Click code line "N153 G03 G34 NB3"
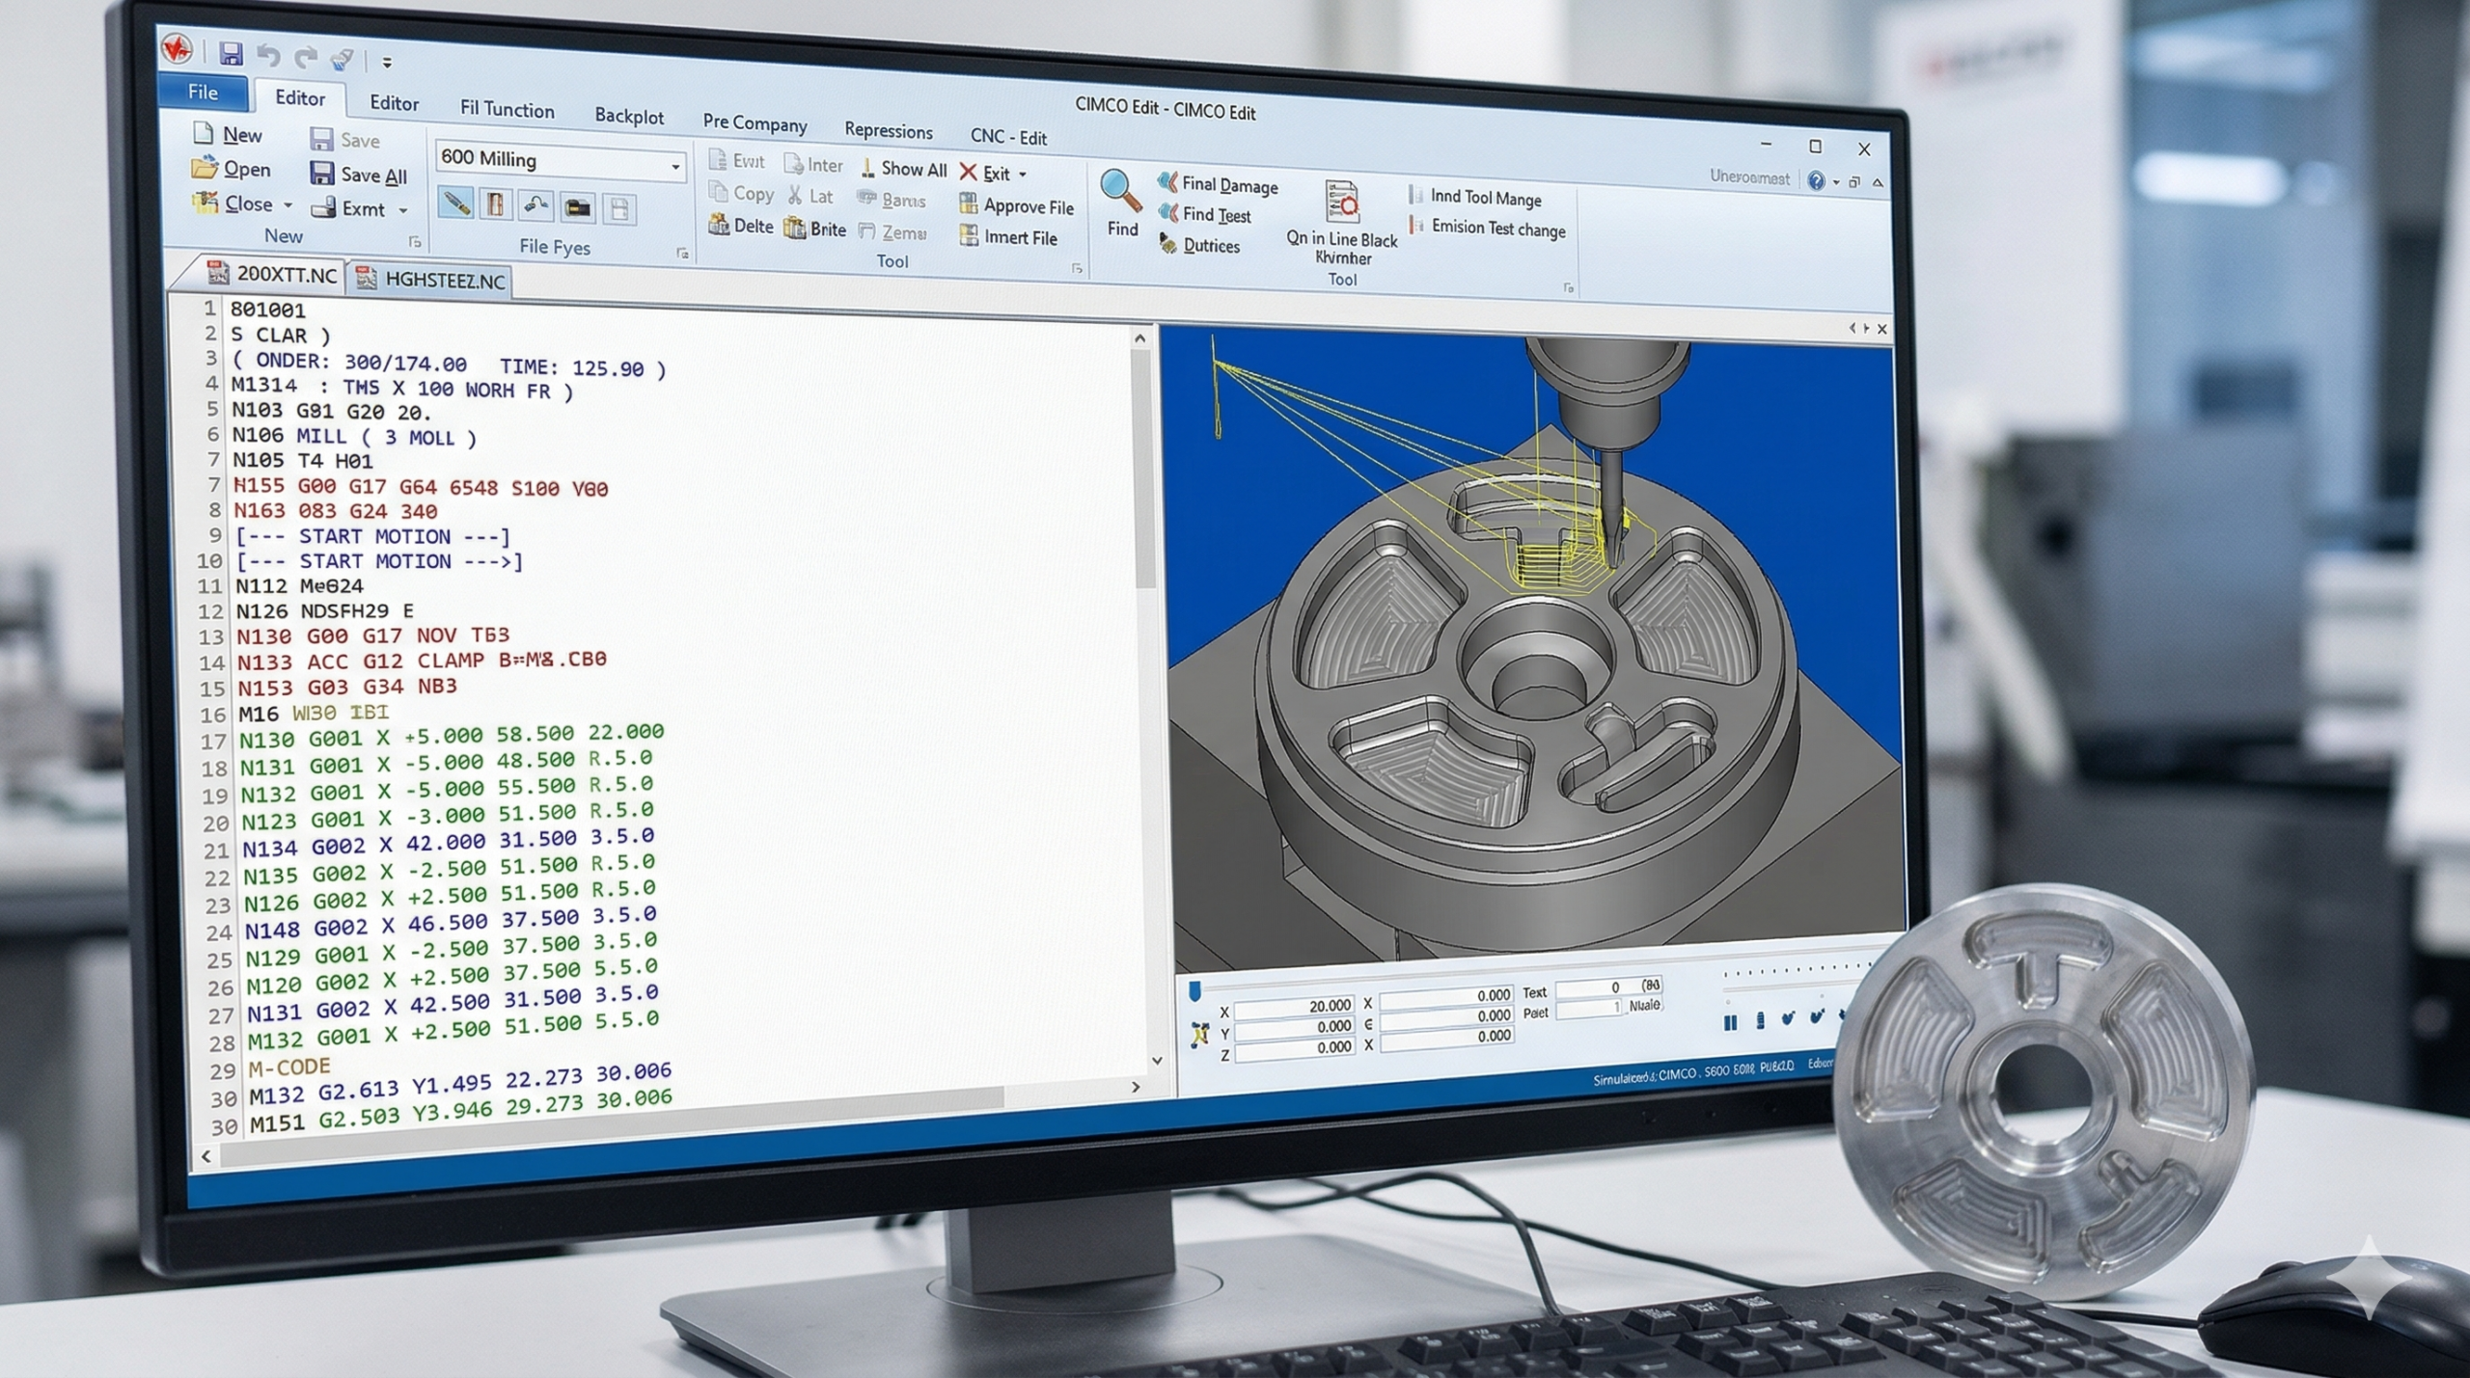The image size is (2470, 1378). click(347, 688)
